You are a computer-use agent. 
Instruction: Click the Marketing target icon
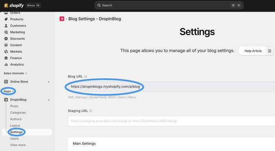click(6, 32)
